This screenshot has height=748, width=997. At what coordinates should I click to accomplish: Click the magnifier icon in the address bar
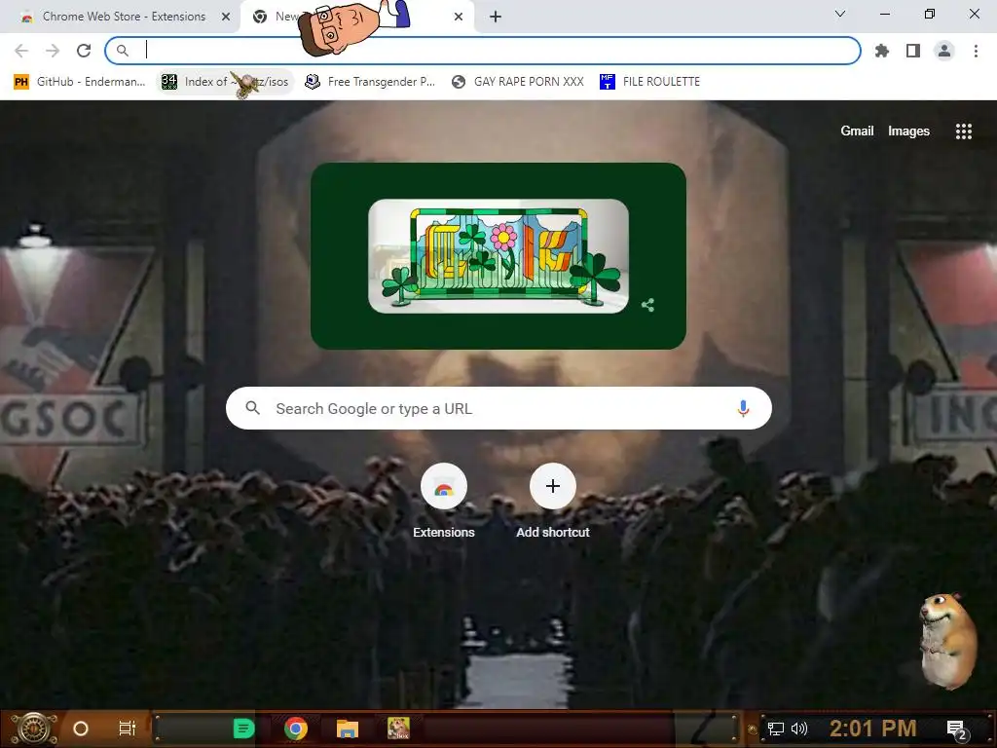click(123, 51)
